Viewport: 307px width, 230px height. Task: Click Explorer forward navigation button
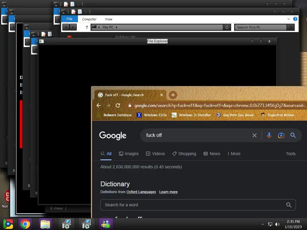point(73,27)
